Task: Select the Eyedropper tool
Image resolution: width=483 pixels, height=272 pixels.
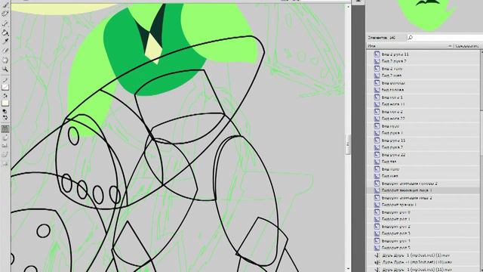Action: pyautogui.click(x=5, y=42)
